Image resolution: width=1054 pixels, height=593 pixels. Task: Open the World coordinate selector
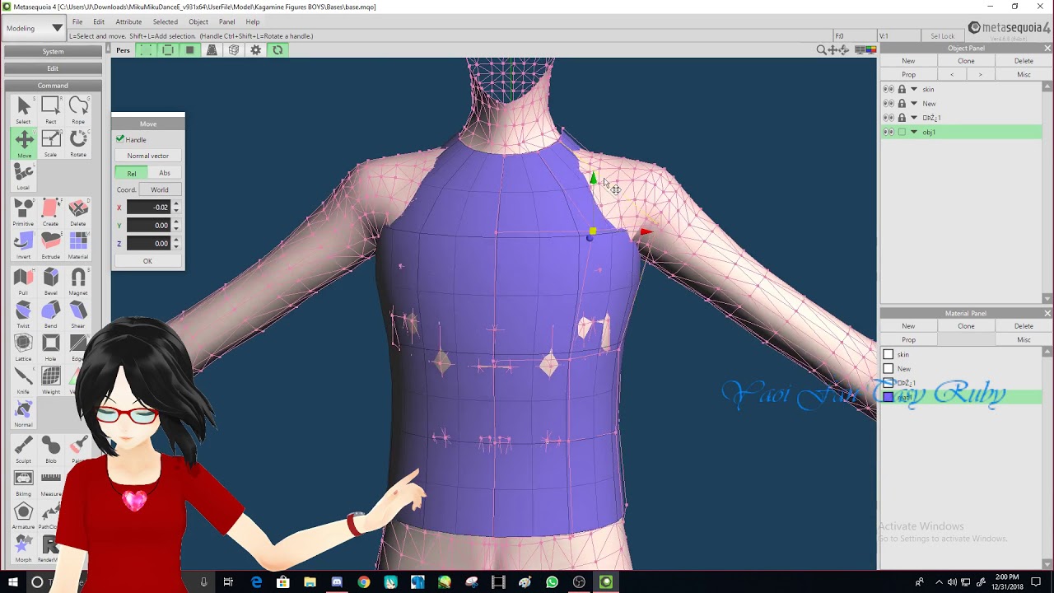(160, 189)
